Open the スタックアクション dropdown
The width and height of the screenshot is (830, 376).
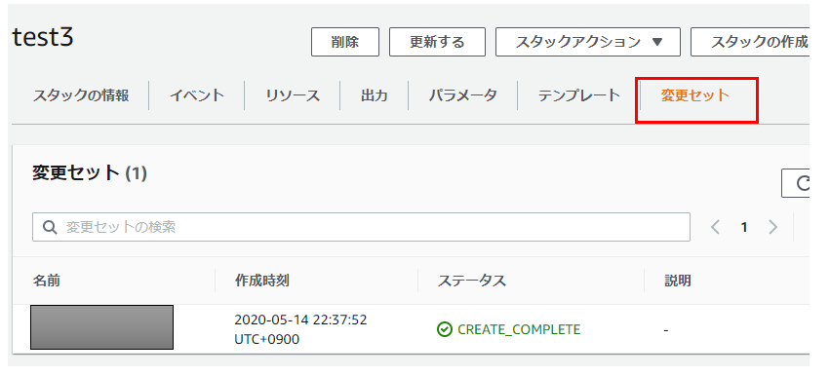pos(587,42)
